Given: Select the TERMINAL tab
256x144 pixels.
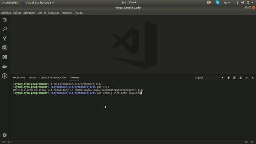Looking at the screenshot, I should click(74, 78).
